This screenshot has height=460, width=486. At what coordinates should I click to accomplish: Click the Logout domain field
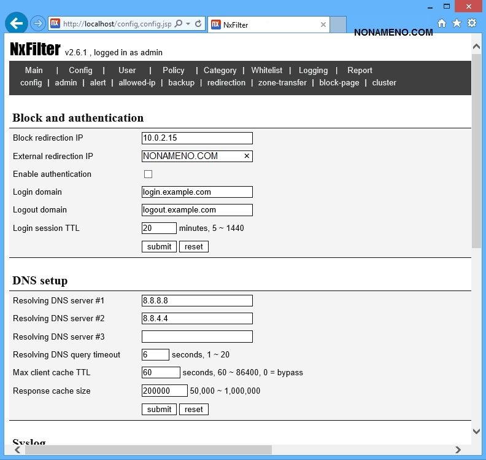tap(197, 210)
